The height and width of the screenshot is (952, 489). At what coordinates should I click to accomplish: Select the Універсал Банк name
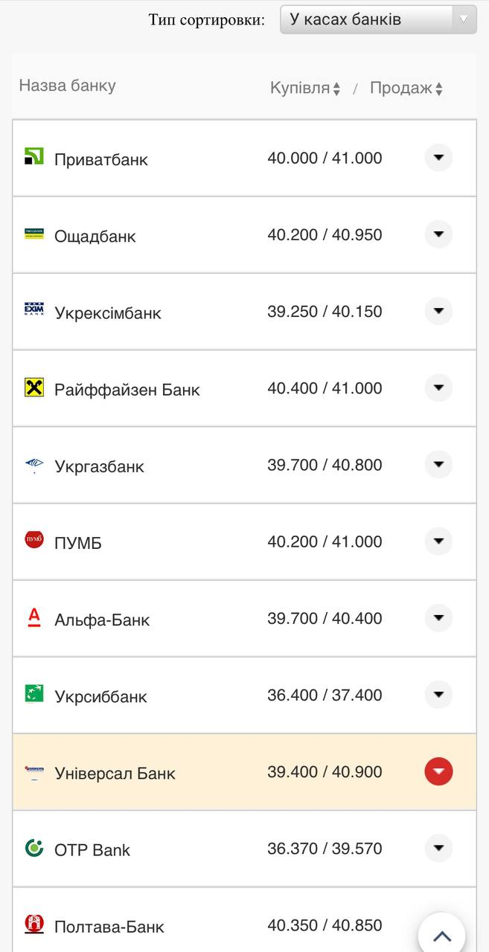pyautogui.click(x=115, y=773)
